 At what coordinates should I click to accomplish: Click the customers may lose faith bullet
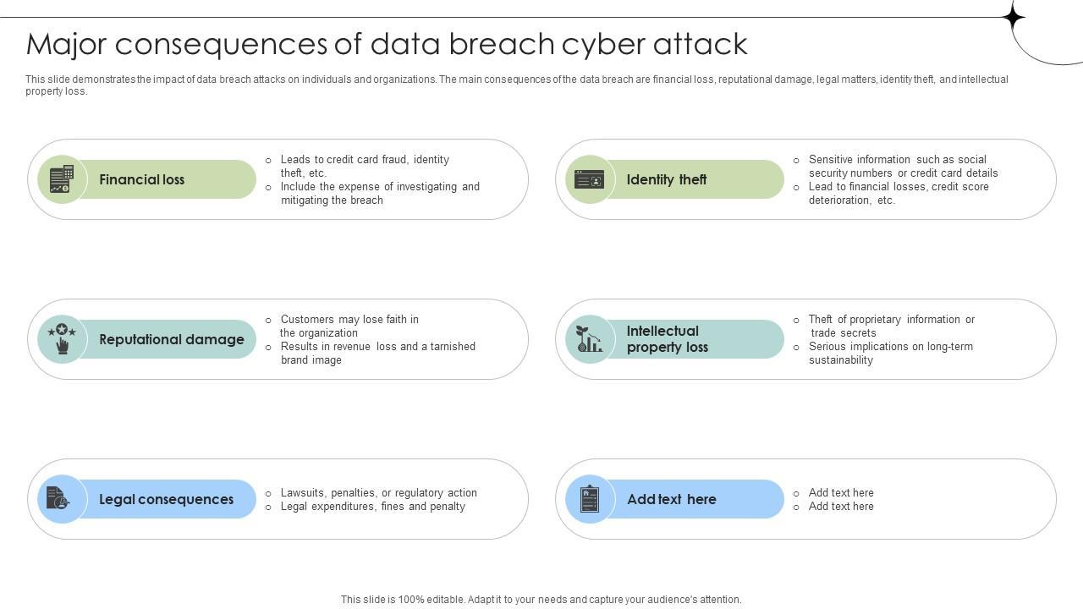[x=349, y=326]
